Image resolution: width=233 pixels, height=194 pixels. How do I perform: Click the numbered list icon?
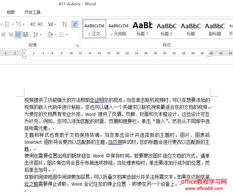(7, 24)
